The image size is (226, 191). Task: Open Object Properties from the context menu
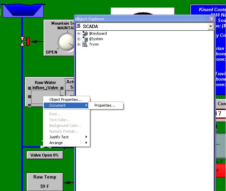pyautogui.click(x=65, y=100)
